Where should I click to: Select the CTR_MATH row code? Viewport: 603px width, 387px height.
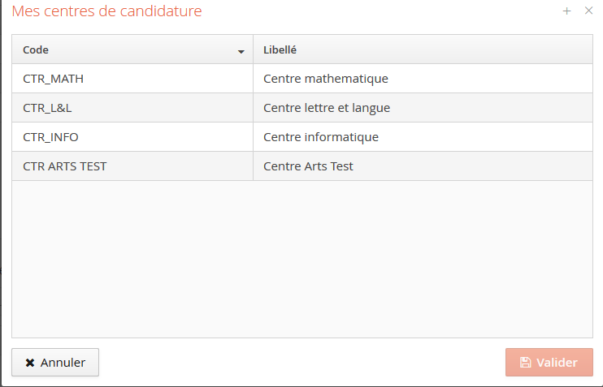click(x=54, y=79)
